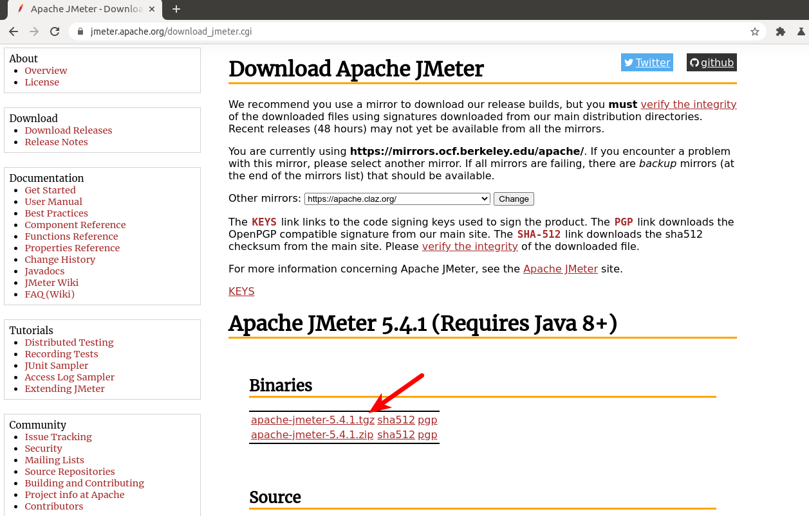The image size is (809, 516).
Task: Click the browser forward arrow icon
Action: click(x=34, y=31)
